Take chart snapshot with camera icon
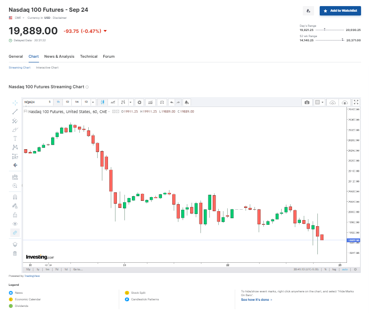369x313 pixels. point(307,102)
